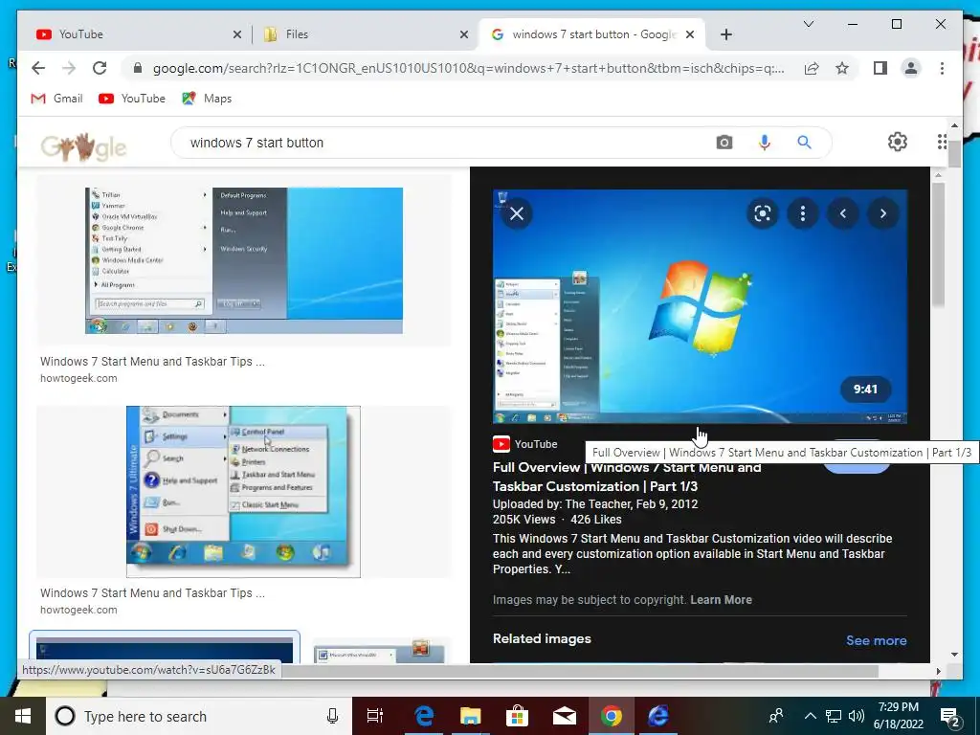
Task: Show the previous image in preview
Action: pos(842,213)
